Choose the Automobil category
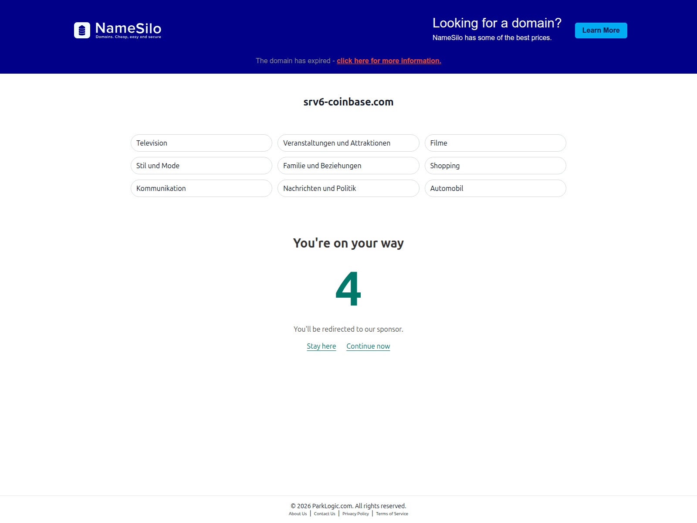 [x=495, y=188]
